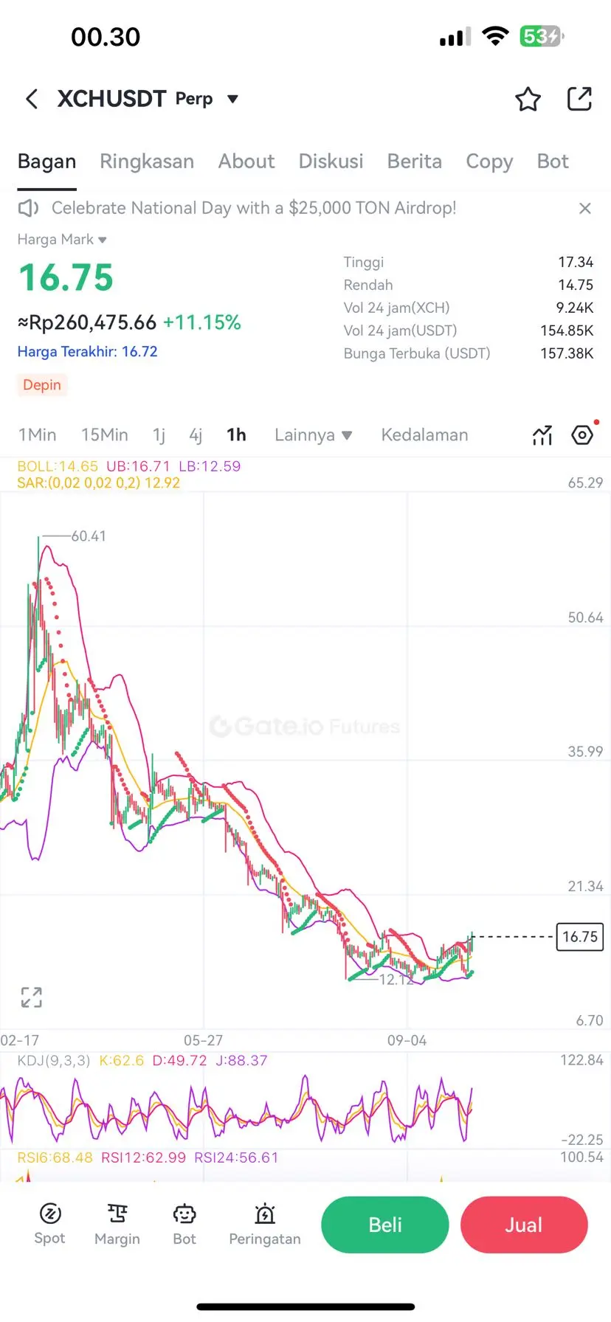Image resolution: width=611 pixels, height=1322 pixels.
Task: Open the Diskusi tab
Action: 331,162
